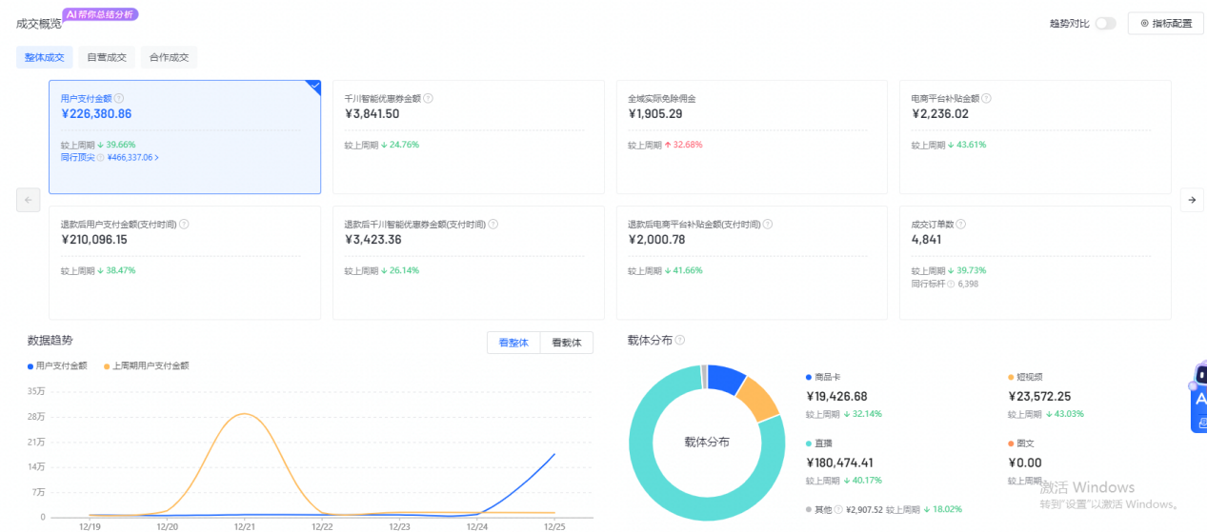
Task: Click the right arrow to show more metrics
Action: tap(1191, 200)
